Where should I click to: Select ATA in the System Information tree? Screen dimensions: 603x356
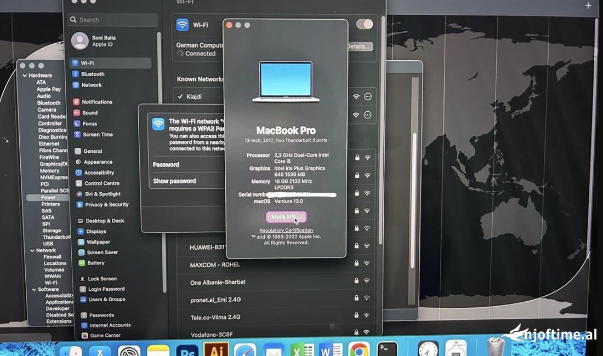coord(41,82)
